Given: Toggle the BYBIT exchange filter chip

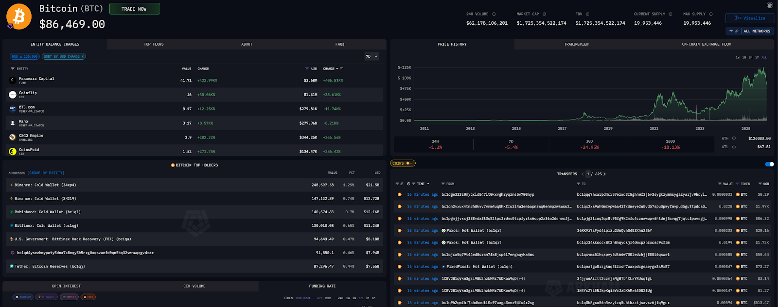Looking at the screenshot, I should [x=69, y=297].
